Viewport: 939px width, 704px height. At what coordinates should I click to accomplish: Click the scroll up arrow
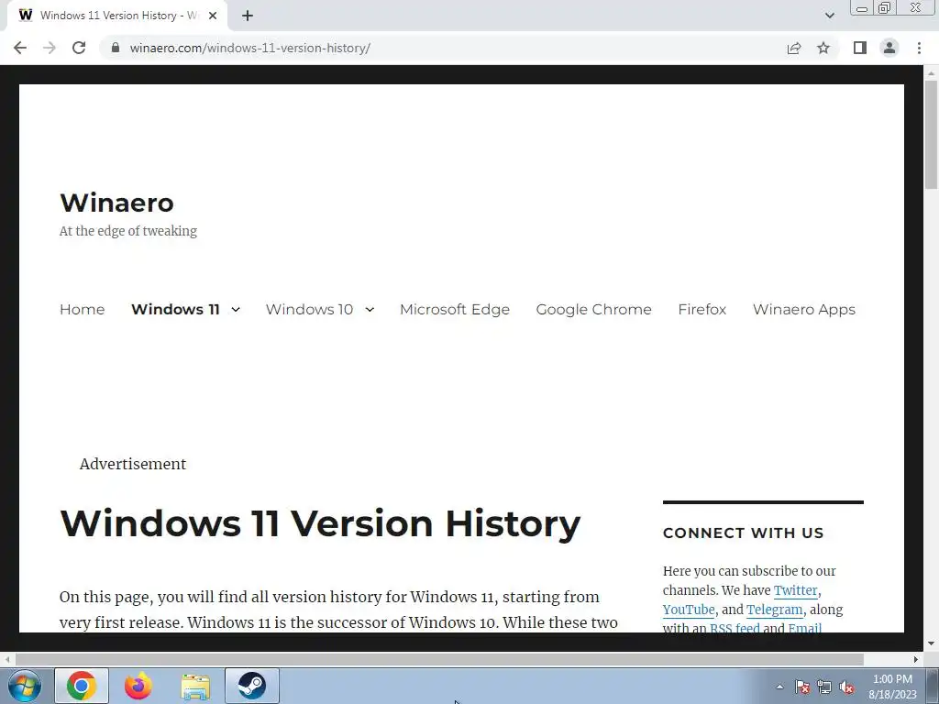931,72
